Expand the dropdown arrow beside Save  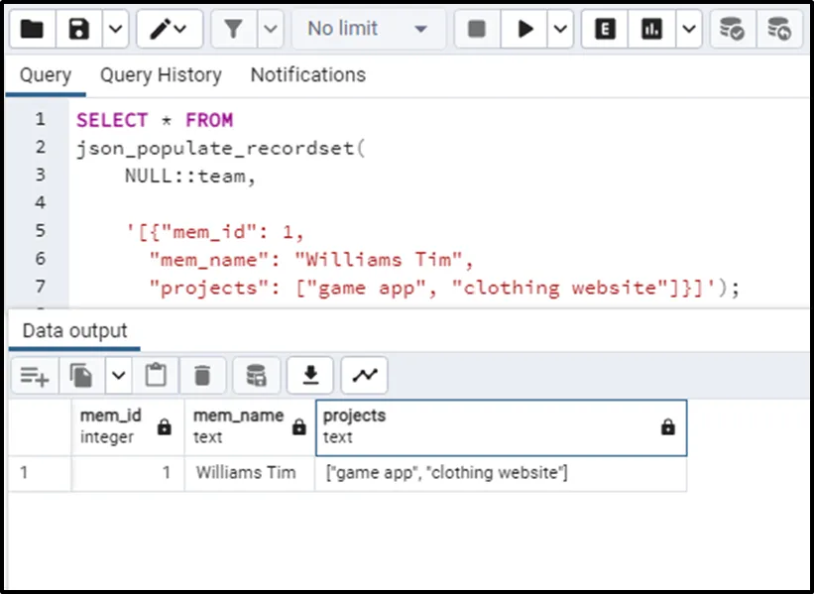[x=115, y=30]
